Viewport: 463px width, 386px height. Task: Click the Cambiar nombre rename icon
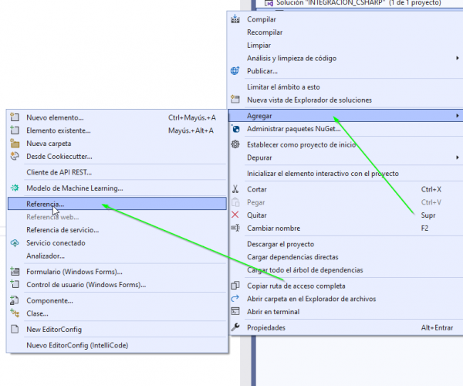(x=235, y=228)
